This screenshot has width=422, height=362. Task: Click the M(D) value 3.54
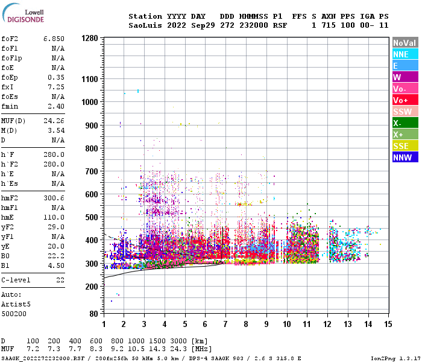pos(56,130)
